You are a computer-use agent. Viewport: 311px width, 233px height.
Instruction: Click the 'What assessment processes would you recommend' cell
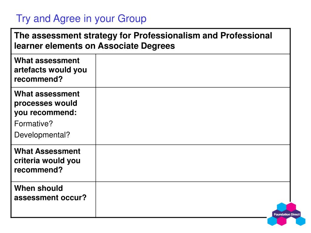[x=53, y=116]
